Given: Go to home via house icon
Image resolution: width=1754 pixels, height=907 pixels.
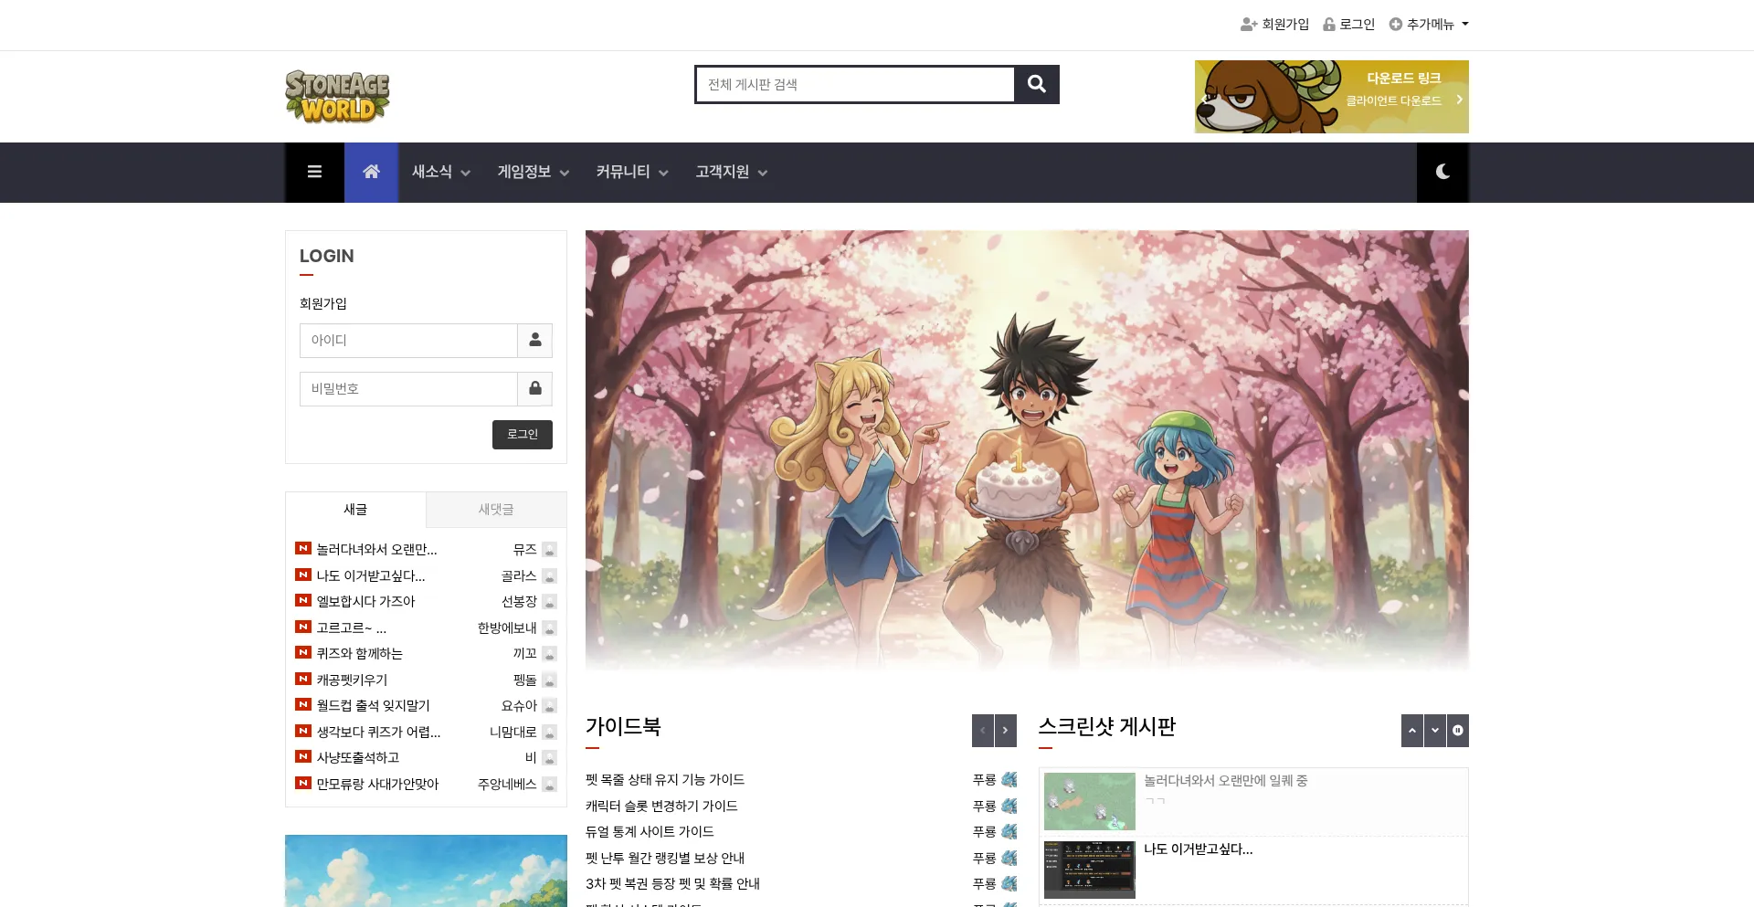Looking at the screenshot, I should coord(371,172).
